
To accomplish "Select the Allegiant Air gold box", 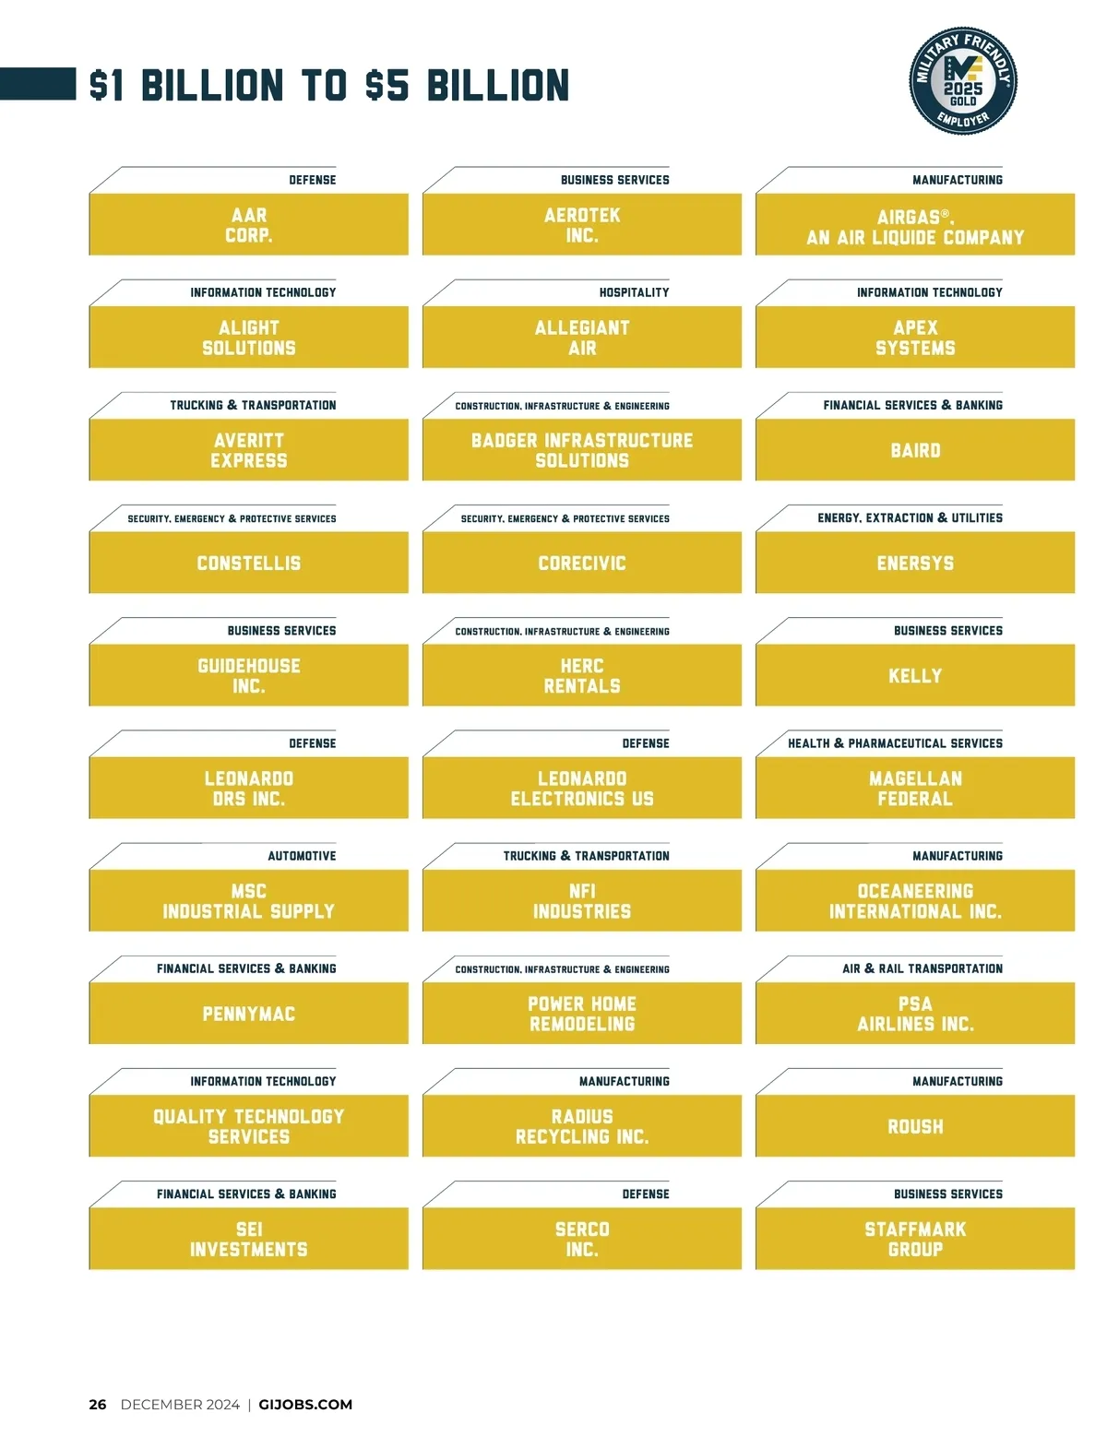I will point(582,338).
